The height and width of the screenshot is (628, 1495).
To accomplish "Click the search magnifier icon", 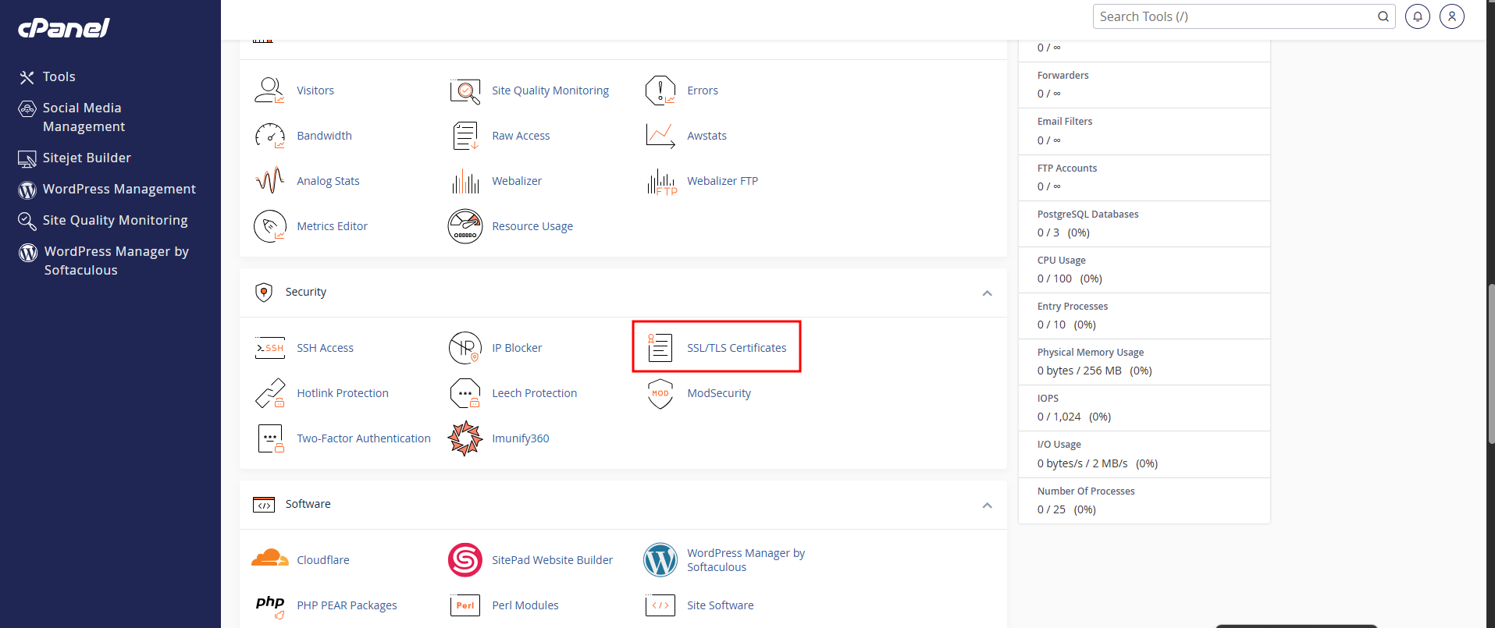I will 1383,16.
